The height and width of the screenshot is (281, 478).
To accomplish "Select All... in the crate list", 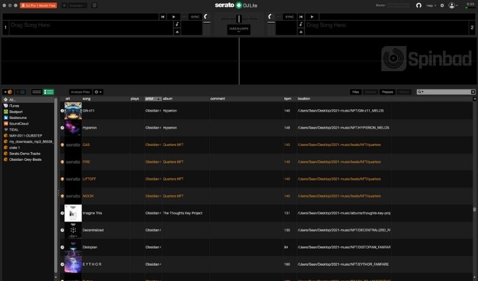I will pos(29,99).
